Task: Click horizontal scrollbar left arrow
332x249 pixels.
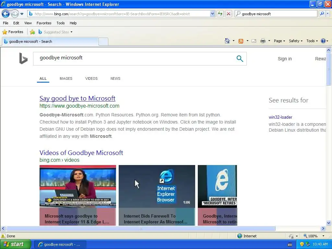Action: (x=3, y=229)
